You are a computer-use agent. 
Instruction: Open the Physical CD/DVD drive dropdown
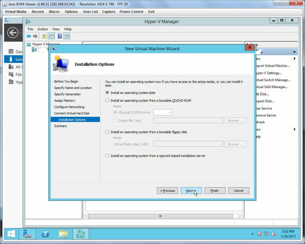tap(163, 112)
